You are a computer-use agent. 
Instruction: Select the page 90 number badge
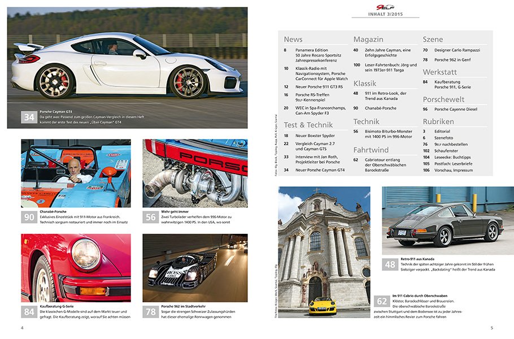click(x=29, y=218)
